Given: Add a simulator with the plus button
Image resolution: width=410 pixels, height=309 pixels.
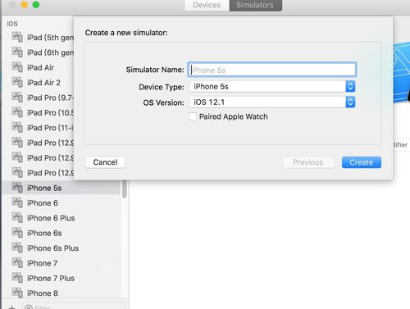Looking at the screenshot, I should pos(11,307).
